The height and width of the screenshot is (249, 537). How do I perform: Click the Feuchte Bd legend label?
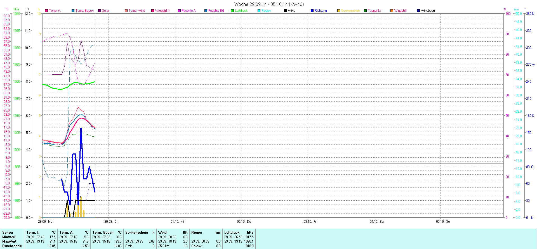click(216, 11)
